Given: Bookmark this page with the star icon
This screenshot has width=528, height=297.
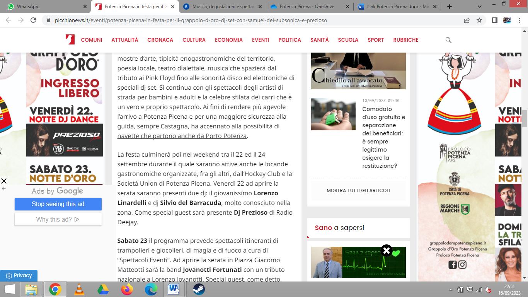Looking at the screenshot, I should (479, 20).
